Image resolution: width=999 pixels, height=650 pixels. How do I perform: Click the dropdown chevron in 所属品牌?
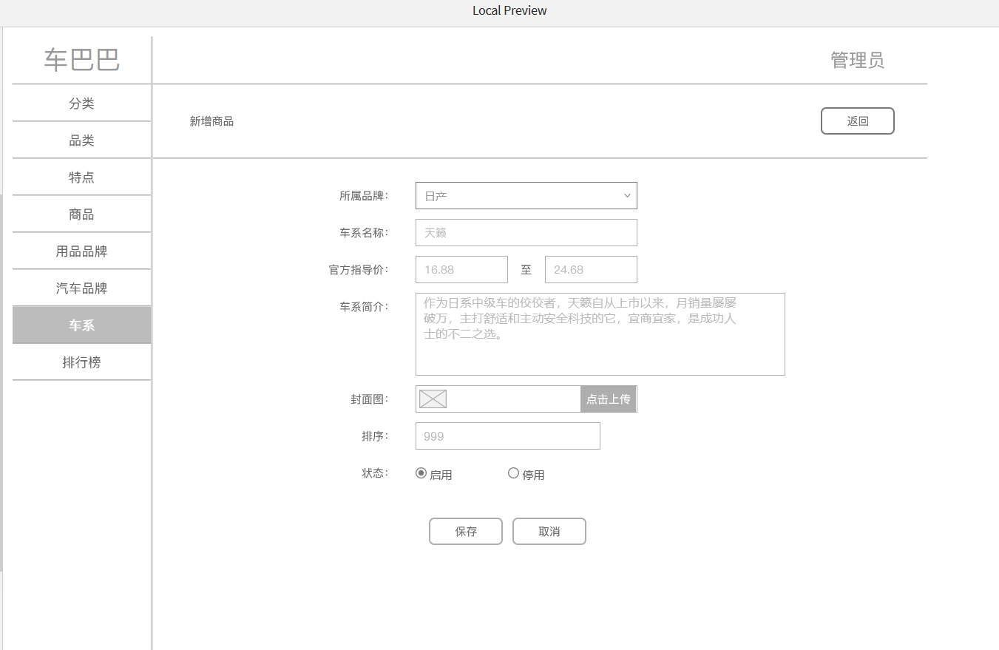pos(627,196)
